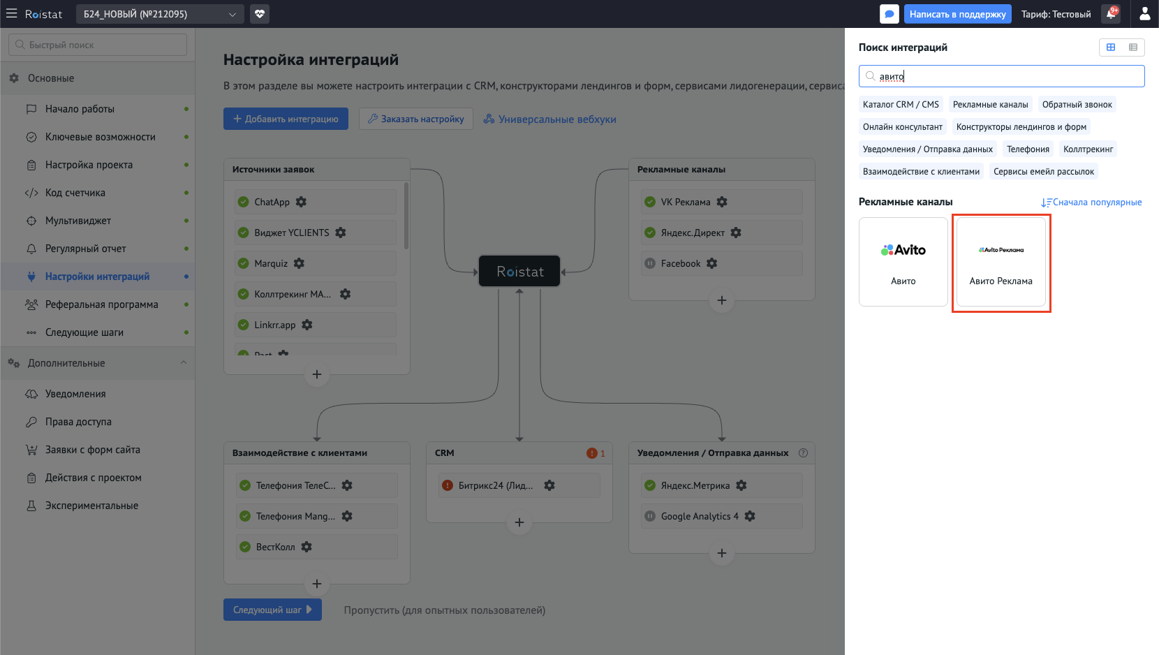Viewport: 1159px width, 655px height.
Task: Select Мультивиджет in sidebar
Action: point(98,221)
